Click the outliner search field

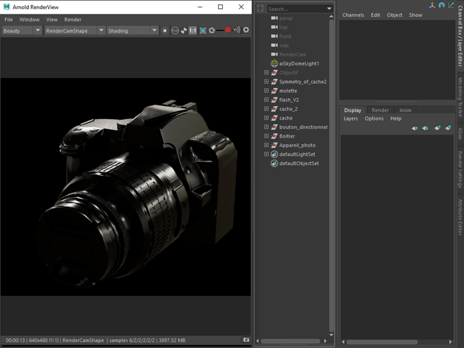(296, 9)
